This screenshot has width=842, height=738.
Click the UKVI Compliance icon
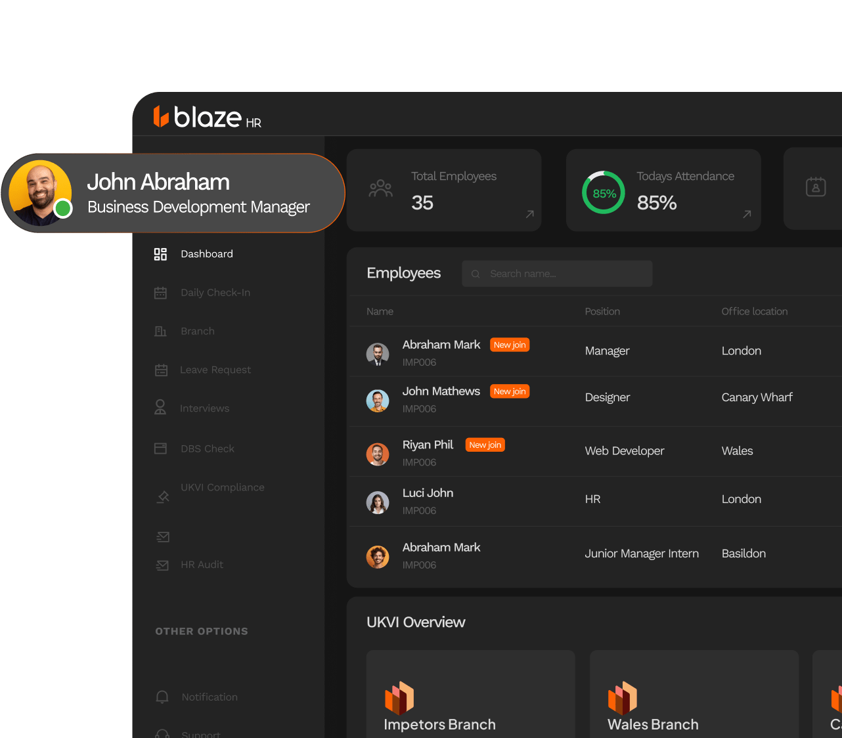pyautogui.click(x=162, y=496)
